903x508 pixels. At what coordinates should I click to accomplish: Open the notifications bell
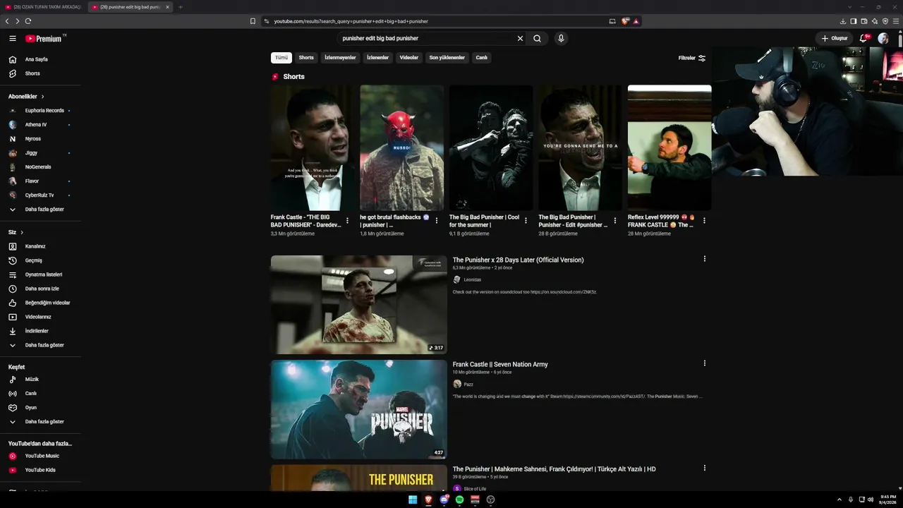(x=863, y=38)
